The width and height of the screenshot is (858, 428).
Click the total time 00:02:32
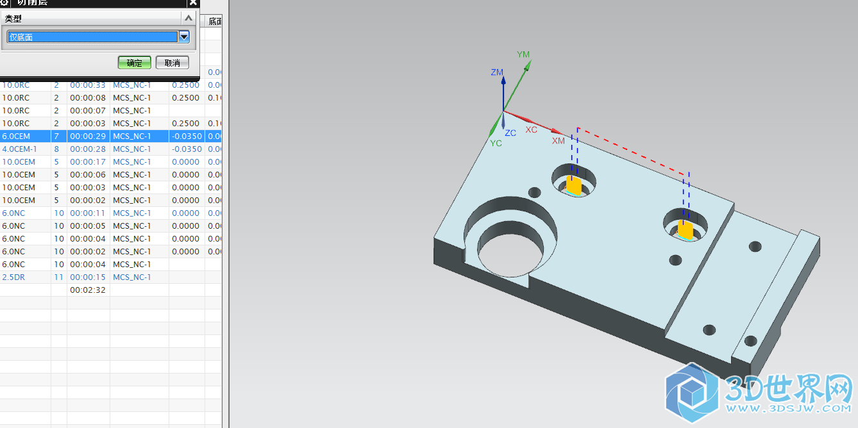pos(88,290)
